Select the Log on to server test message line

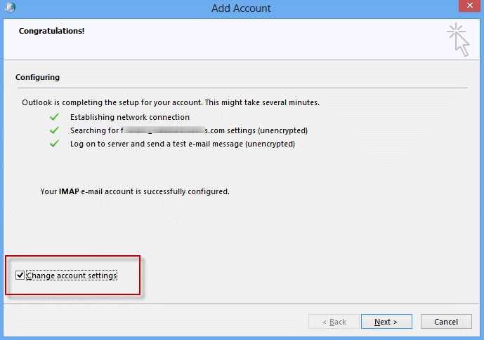pos(183,144)
